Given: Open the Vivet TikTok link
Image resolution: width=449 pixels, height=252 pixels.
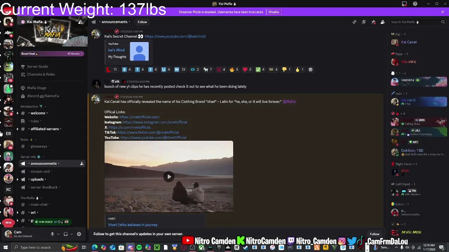Looking at the screenshot, I should (x=148, y=132).
